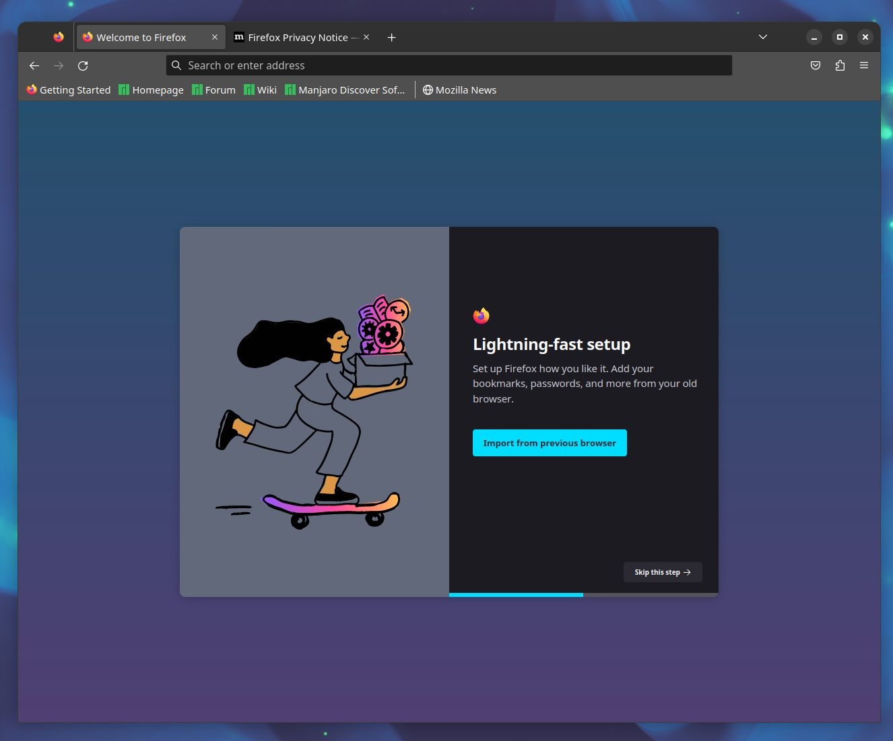Viewport: 893px width, 741px height.
Task: Click the Firefox View icon in the tab bar
Action: click(59, 38)
